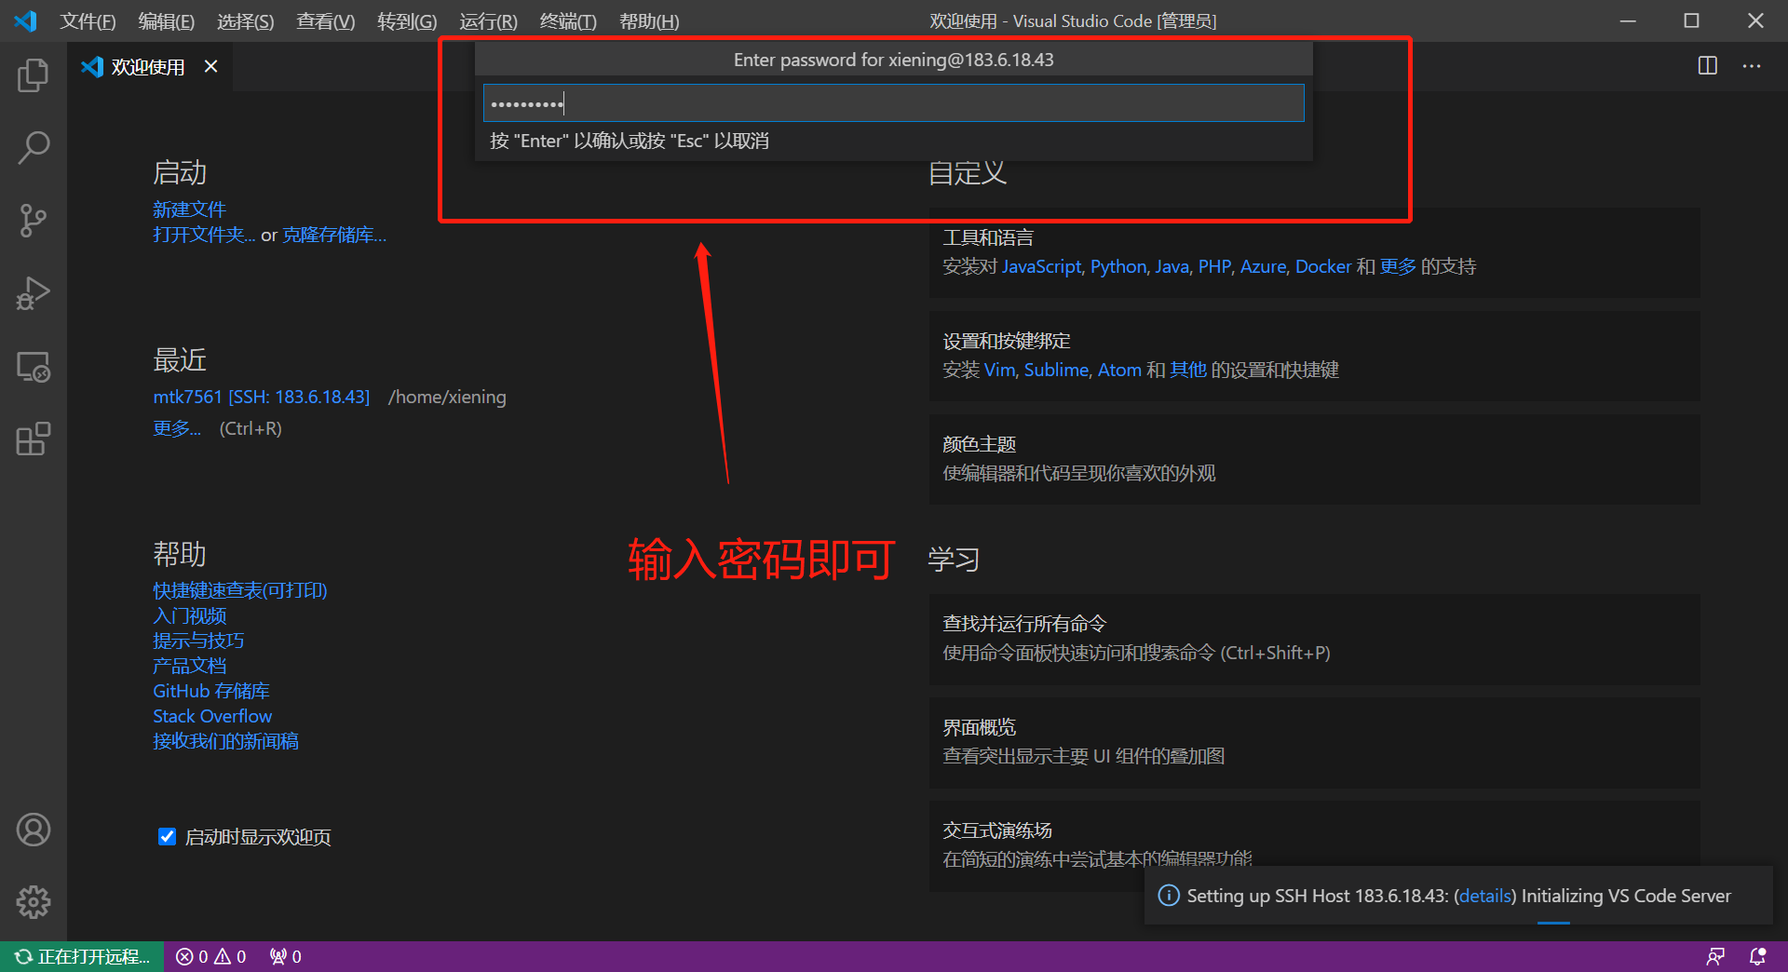Click the split editor right icon

(x=1708, y=65)
